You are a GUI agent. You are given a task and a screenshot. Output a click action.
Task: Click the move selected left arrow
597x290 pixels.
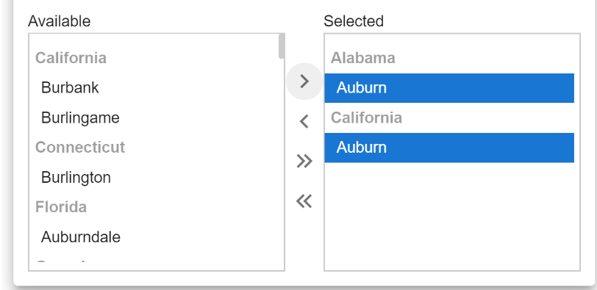tap(304, 122)
